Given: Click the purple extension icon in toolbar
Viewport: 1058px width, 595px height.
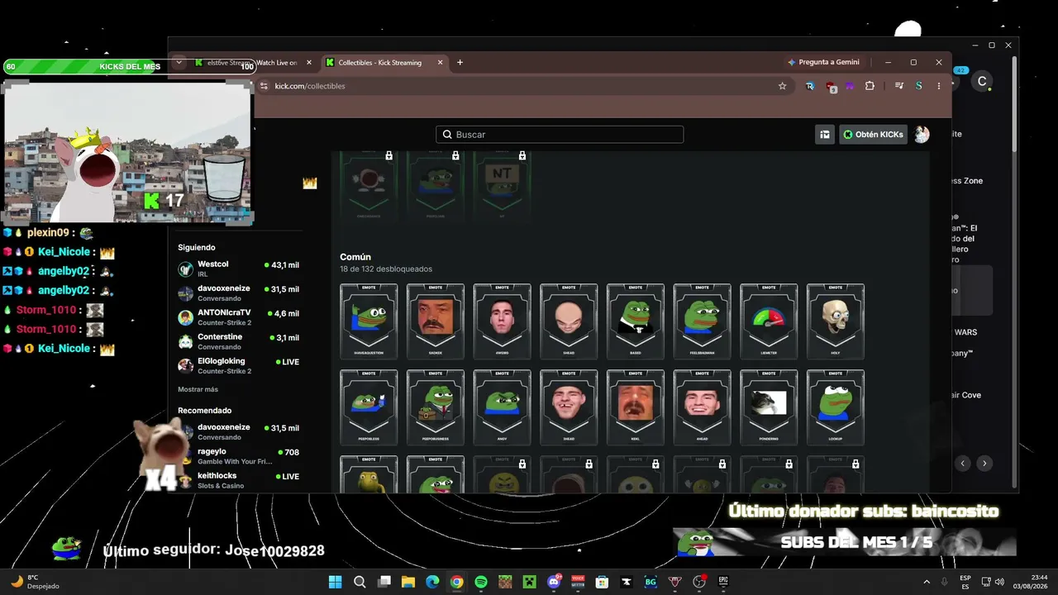Looking at the screenshot, I should coord(850,86).
